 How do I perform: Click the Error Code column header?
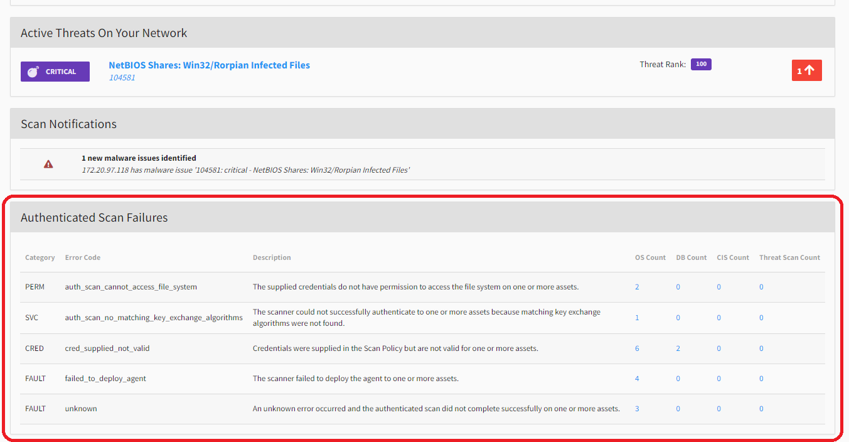(x=82, y=257)
